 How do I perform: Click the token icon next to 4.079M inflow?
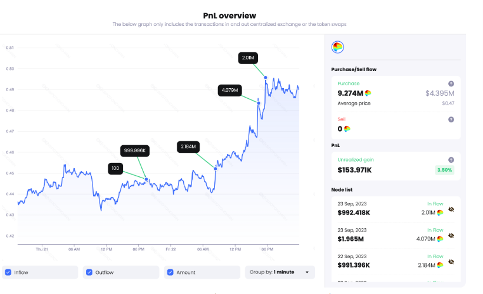coord(440,239)
